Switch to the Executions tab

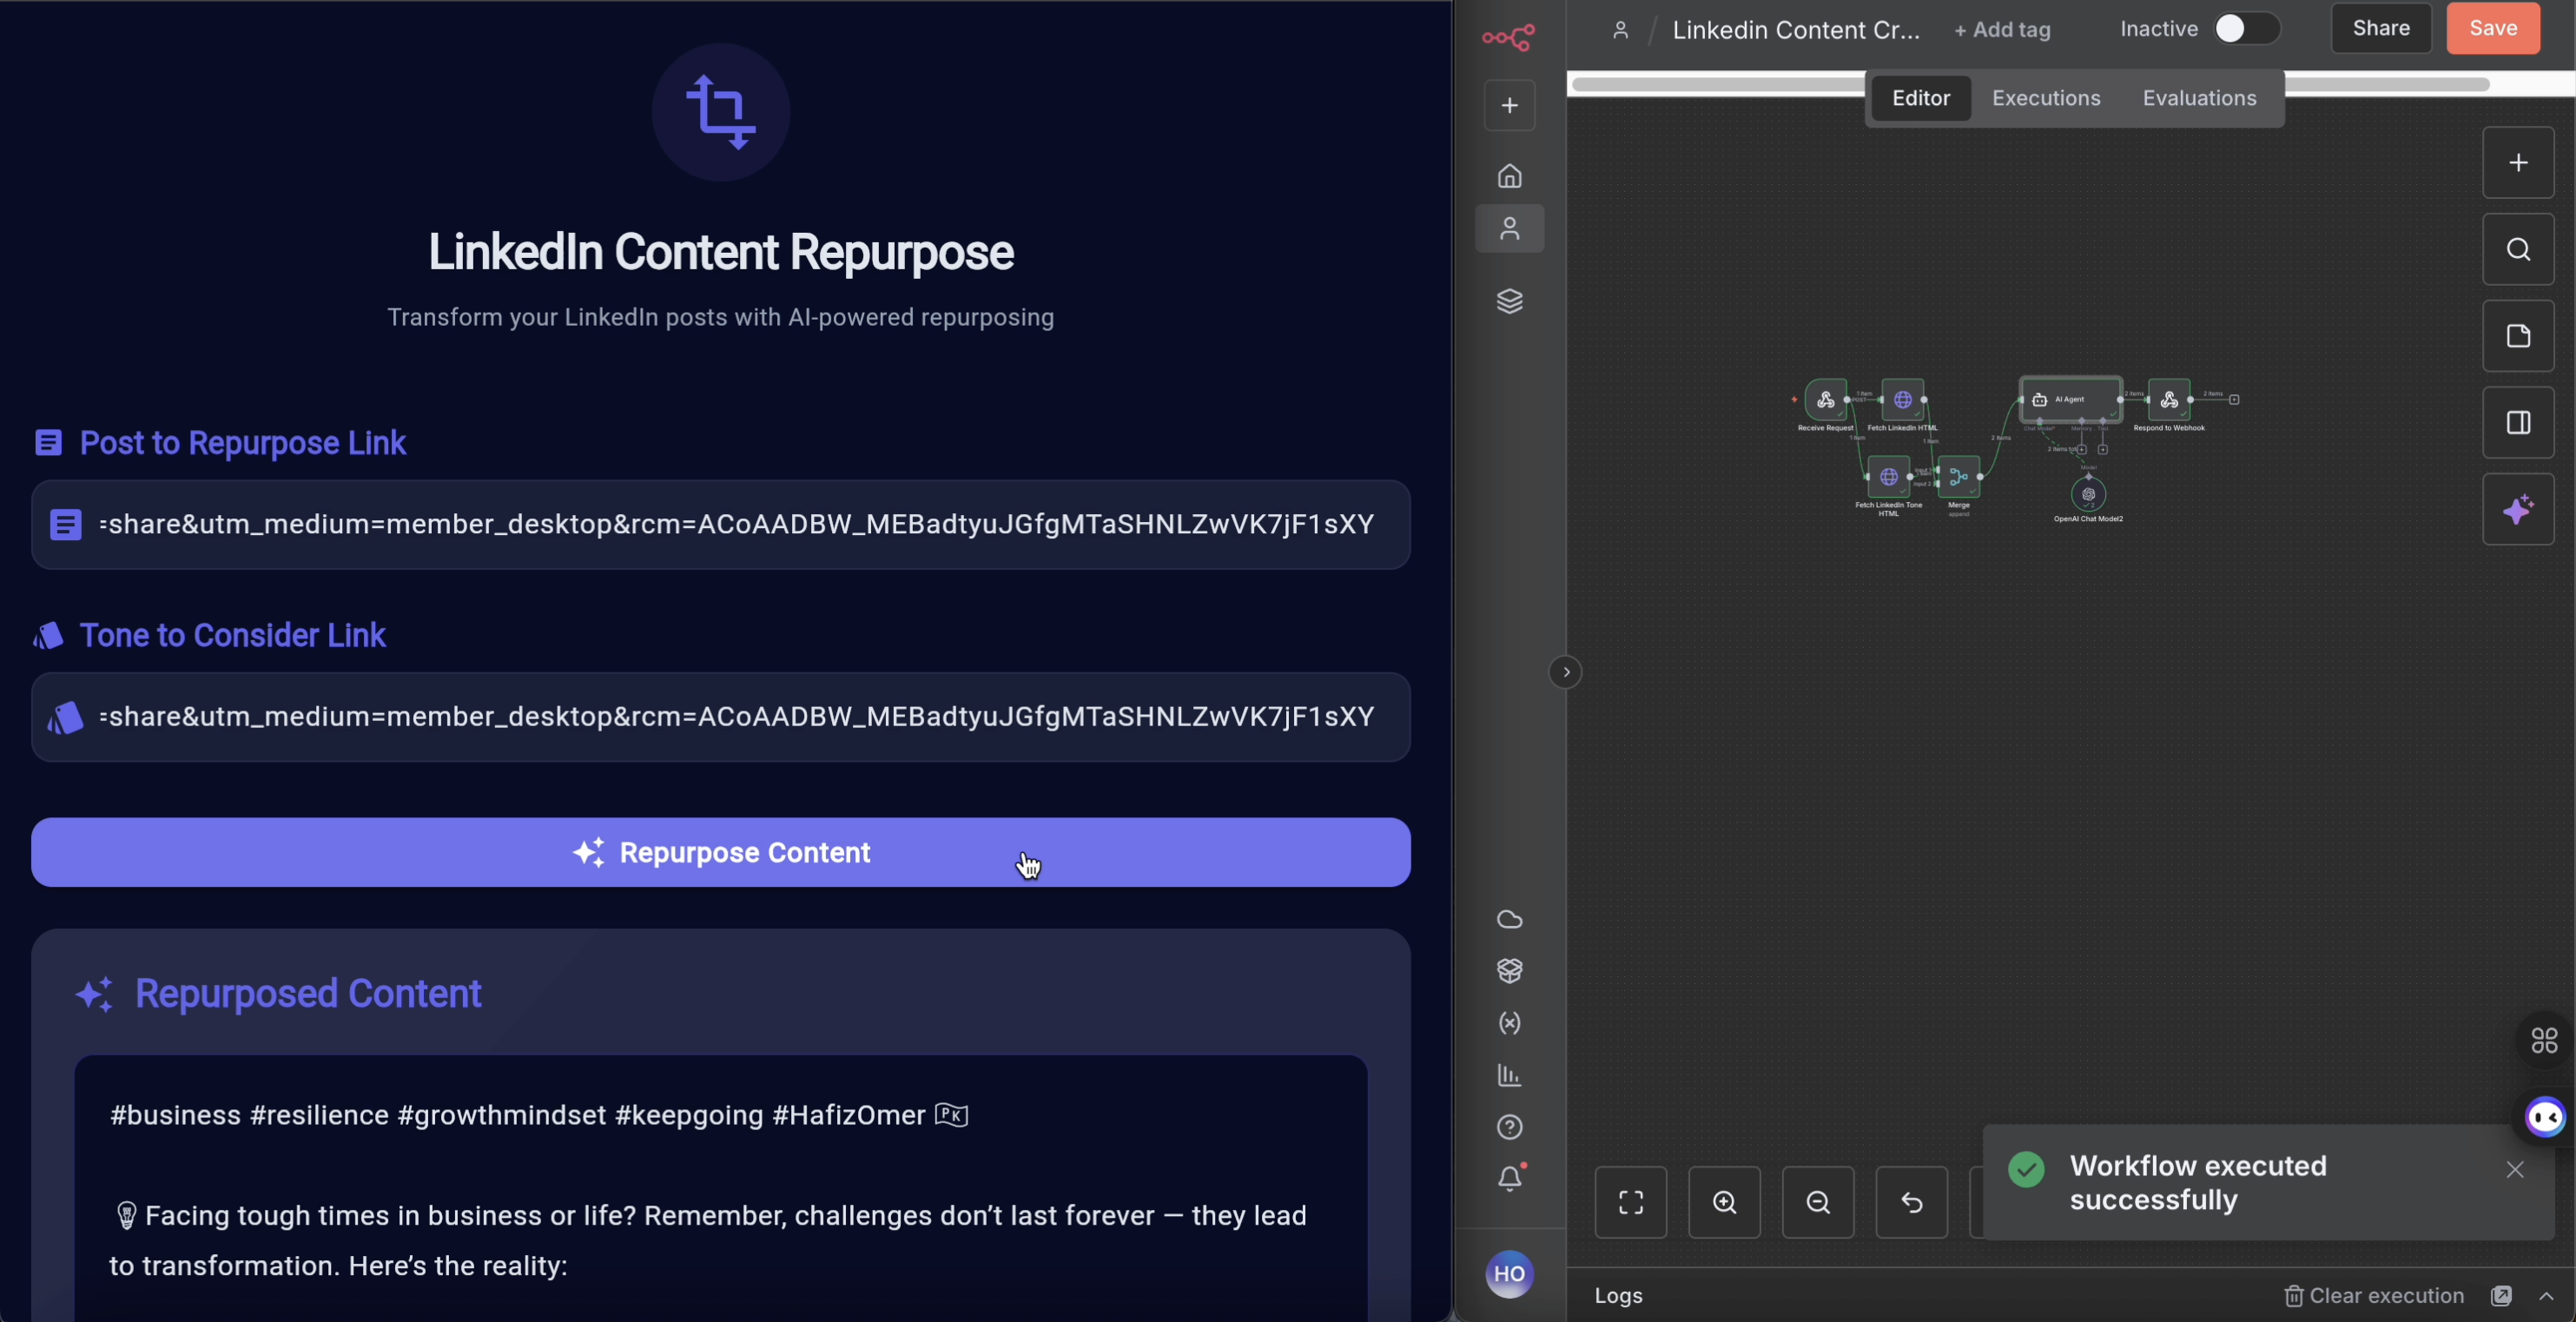click(2045, 98)
